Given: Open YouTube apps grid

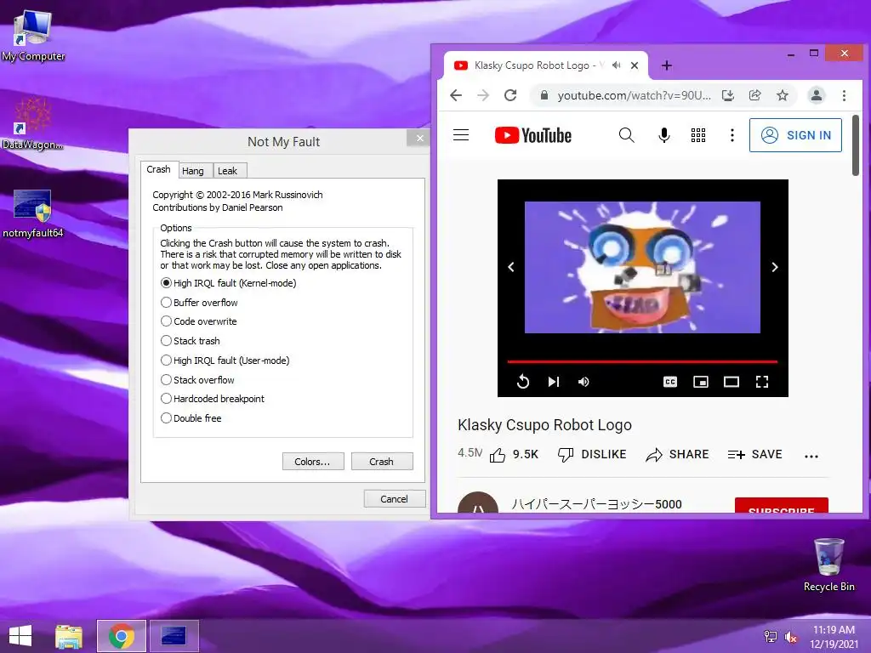Looking at the screenshot, I should pos(698,135).
